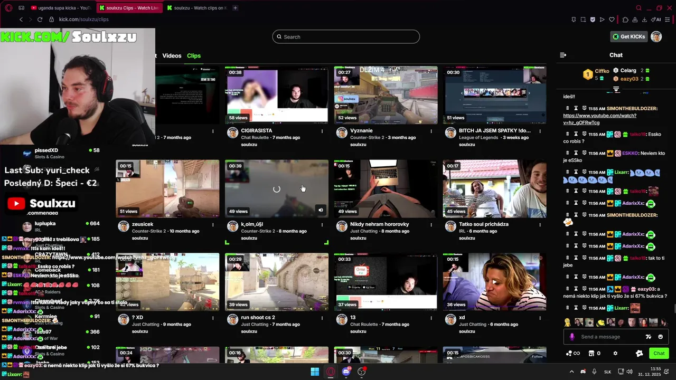Viewport: 676px width, 380px height.
Task: Select the Clips tab
Action: [x=194, y=55]
